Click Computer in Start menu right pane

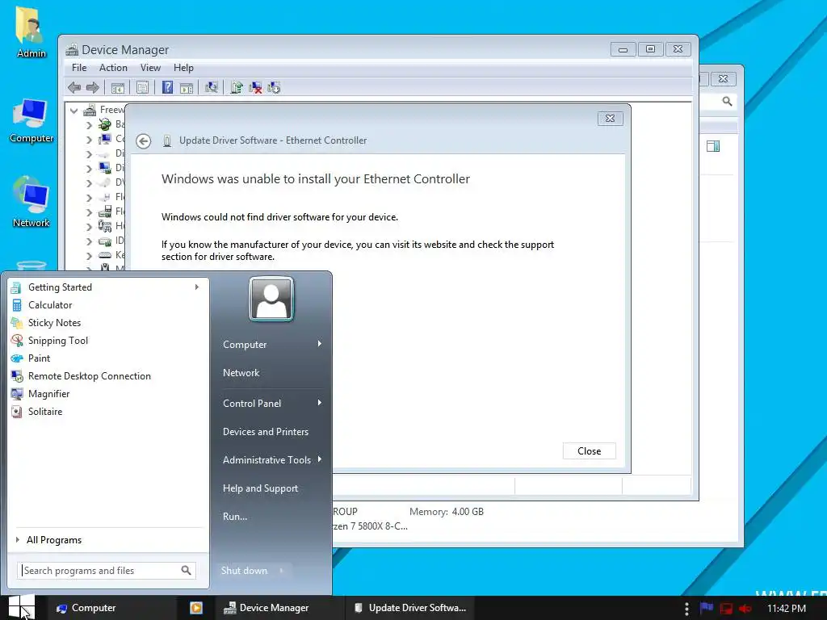coord(245,345)
